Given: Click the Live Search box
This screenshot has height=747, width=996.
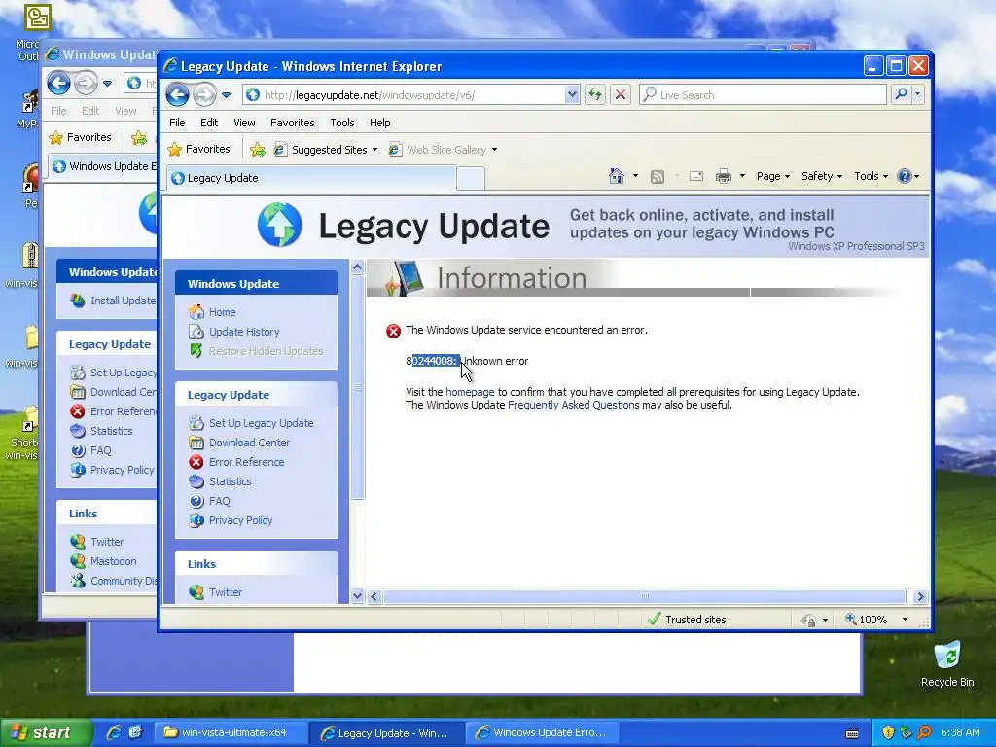Looking at the screenshot, I should point(763,95).
